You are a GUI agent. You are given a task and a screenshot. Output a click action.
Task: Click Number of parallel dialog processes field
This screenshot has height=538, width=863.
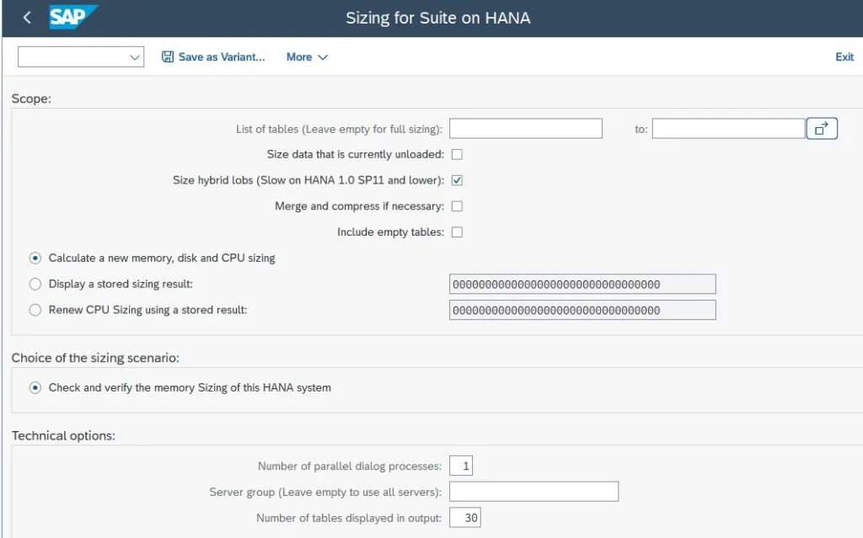coord(461,466)
